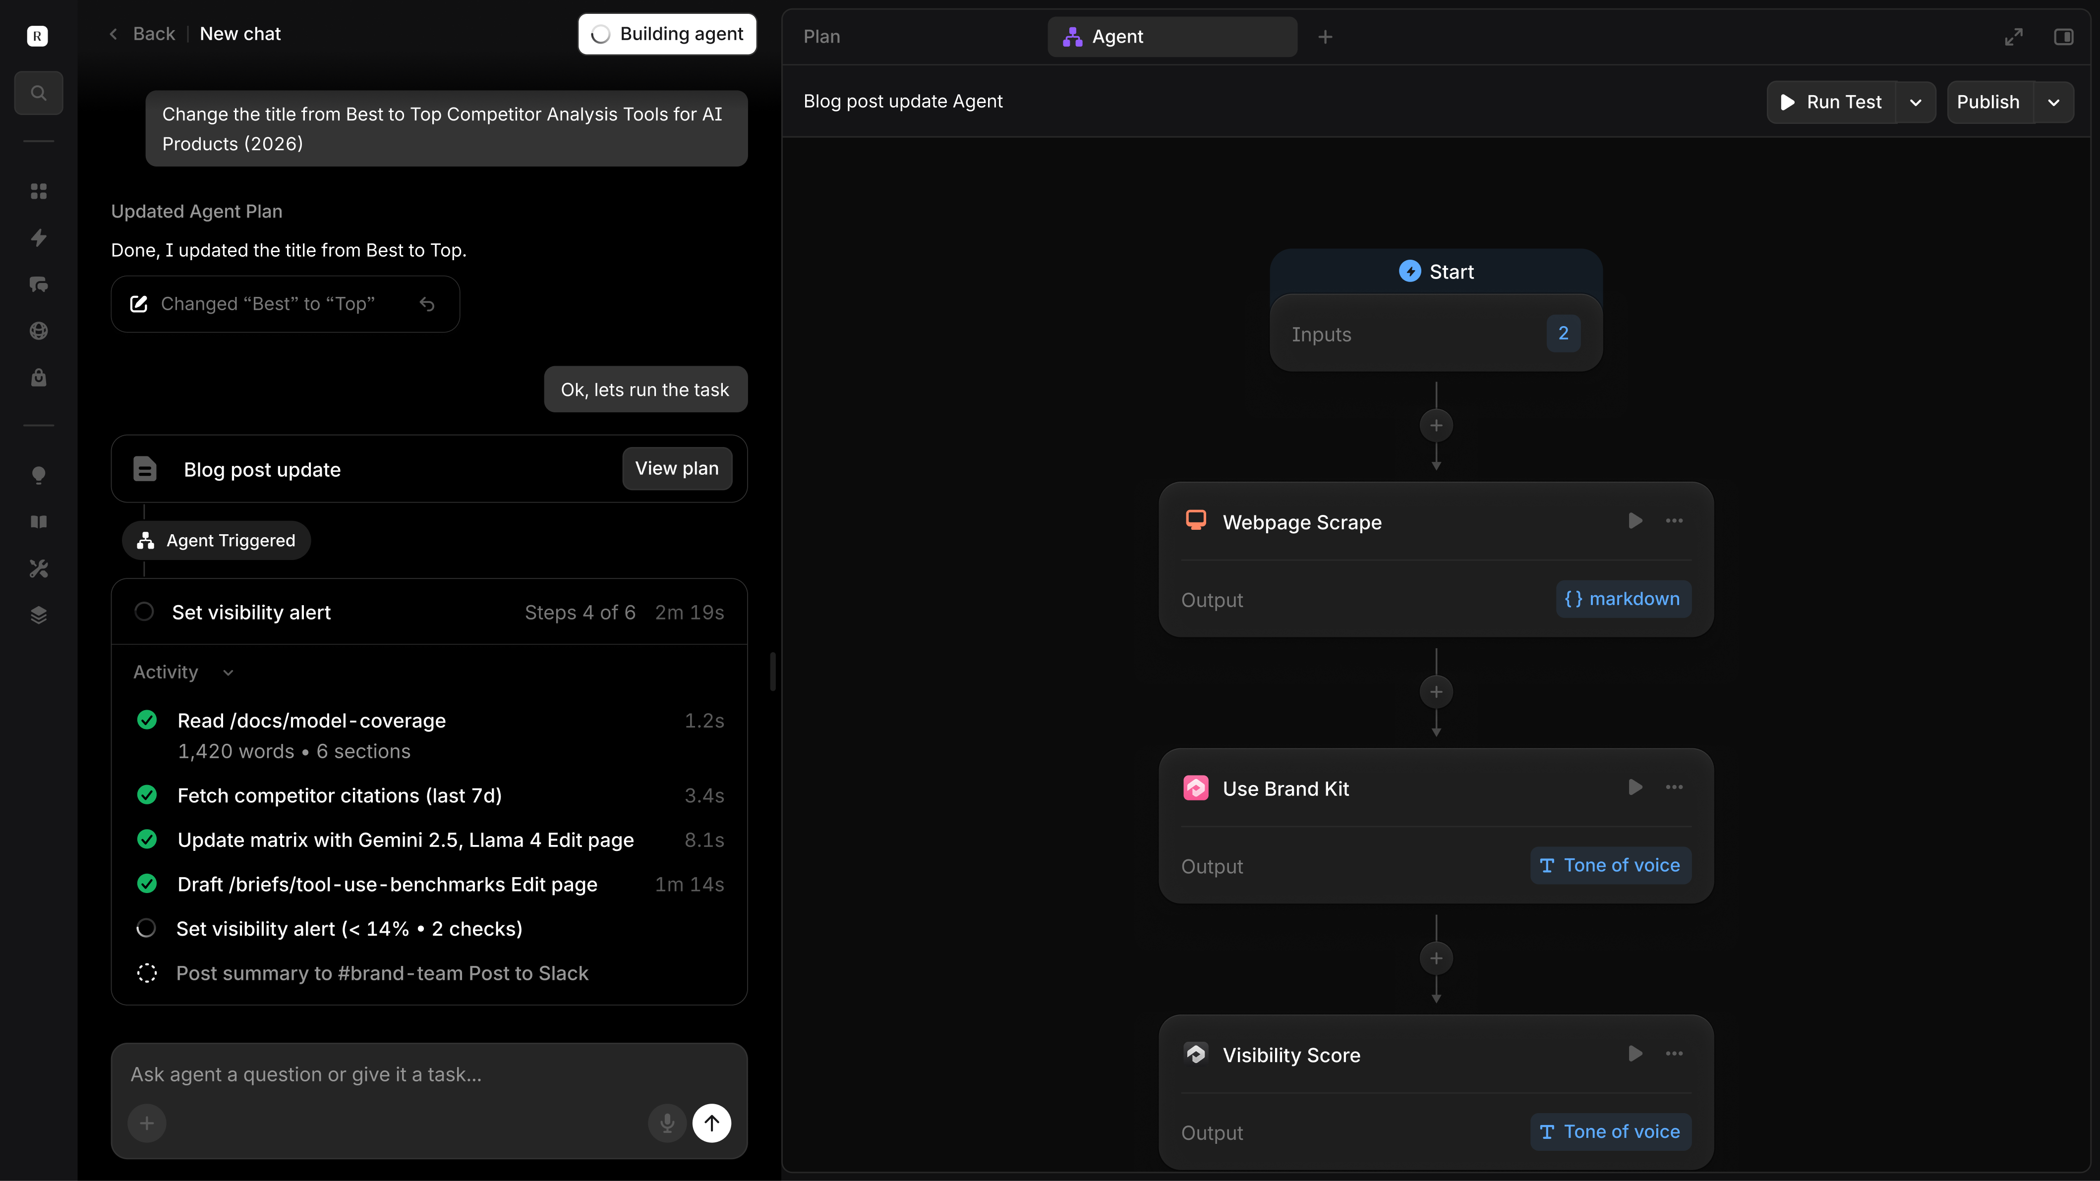This screenshot has width=2100, height=1181.
Task: Add a new tab with the plus icon
Action: coord(1326,37)
